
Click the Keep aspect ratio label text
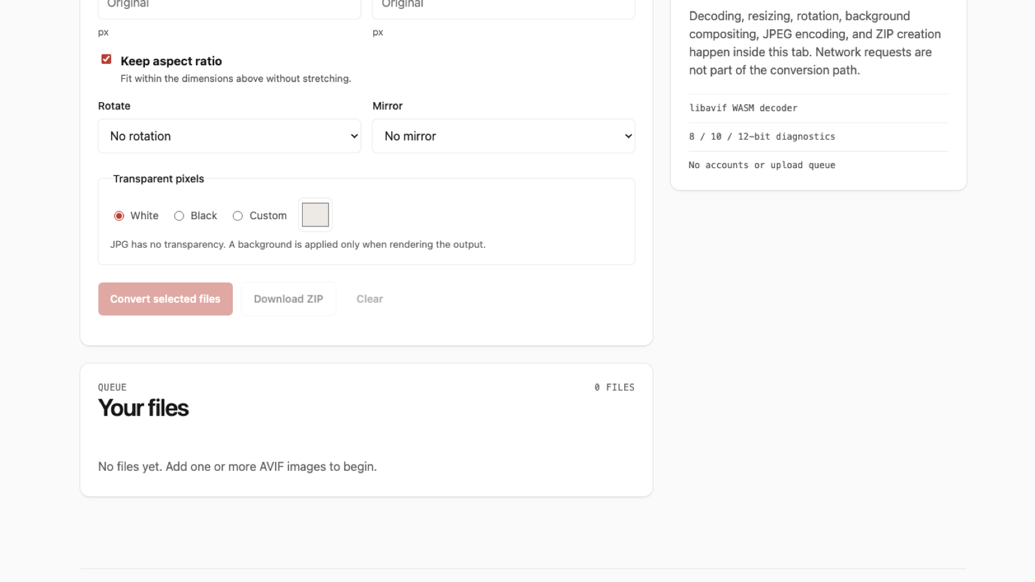tap(171, 61)
